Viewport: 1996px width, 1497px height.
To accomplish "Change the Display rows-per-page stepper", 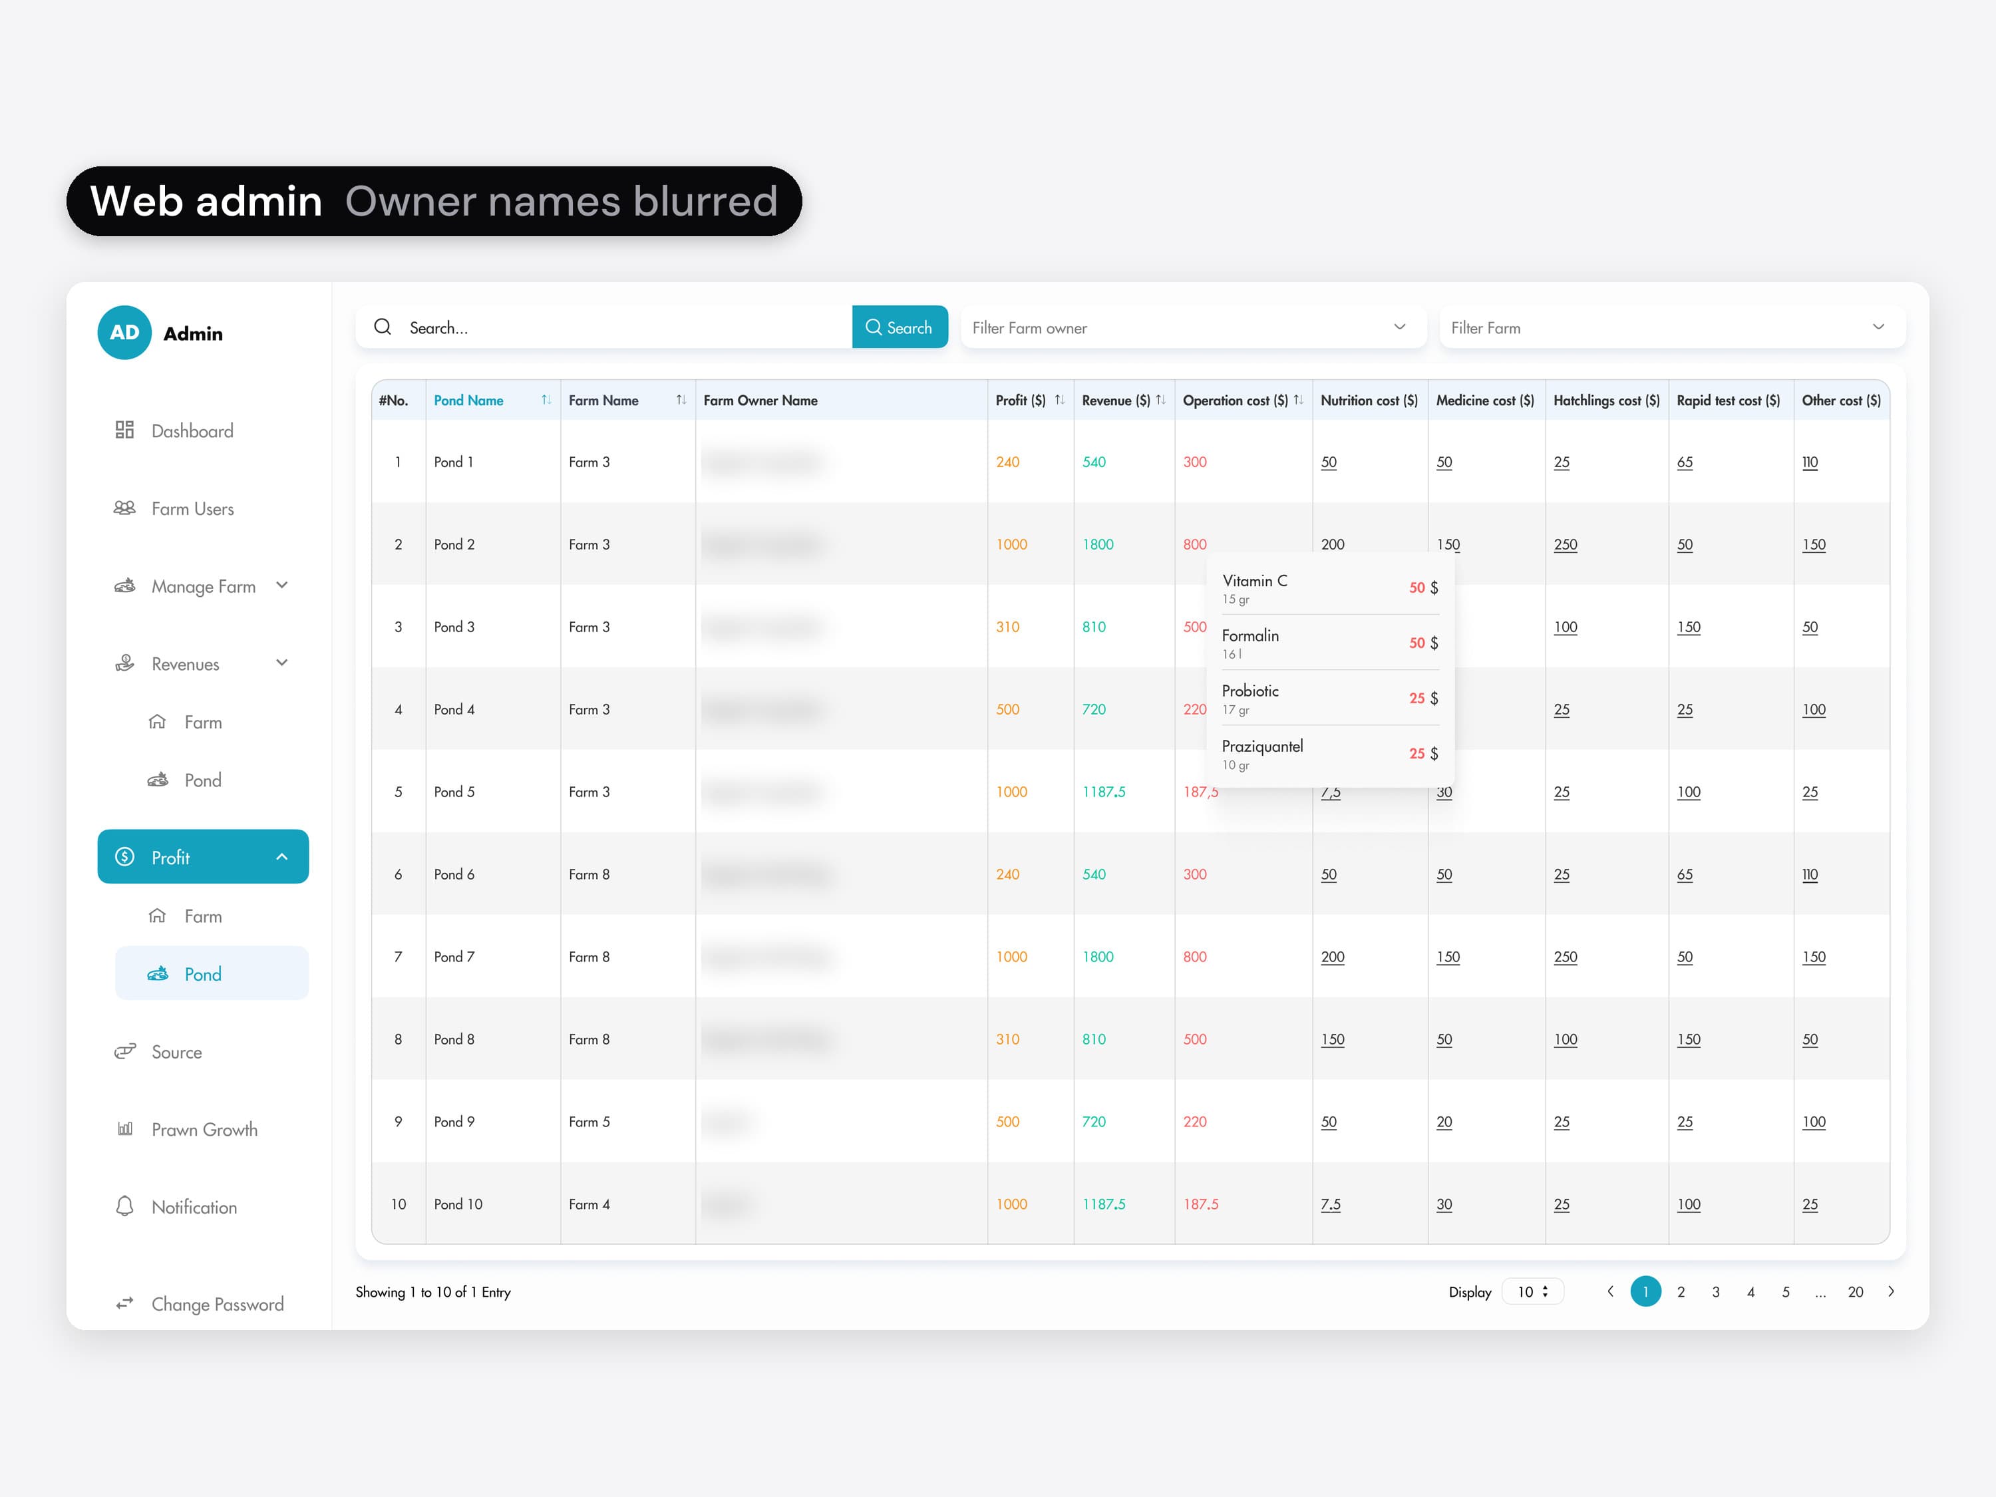I will point(1532,1291).
